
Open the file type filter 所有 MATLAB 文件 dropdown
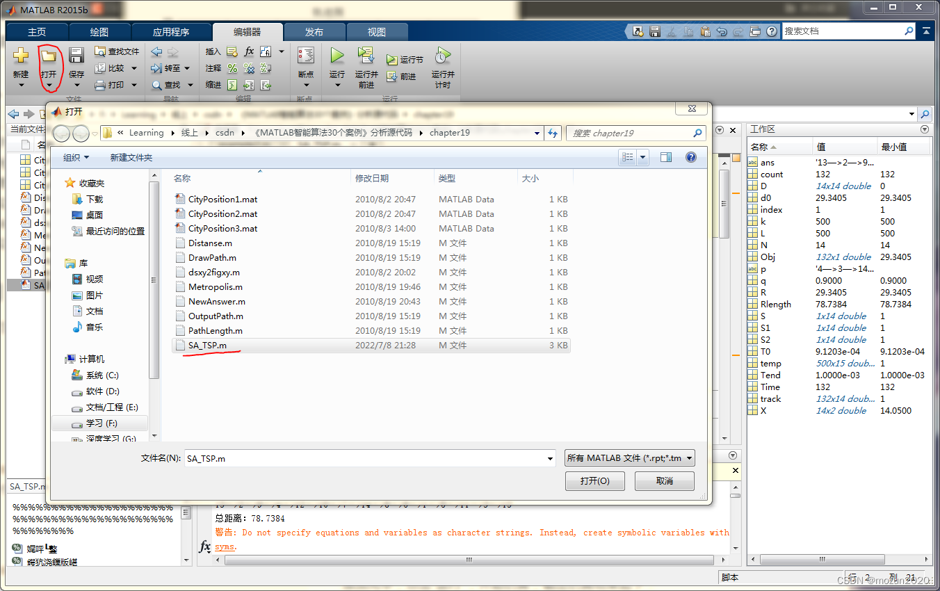point(630,458)
